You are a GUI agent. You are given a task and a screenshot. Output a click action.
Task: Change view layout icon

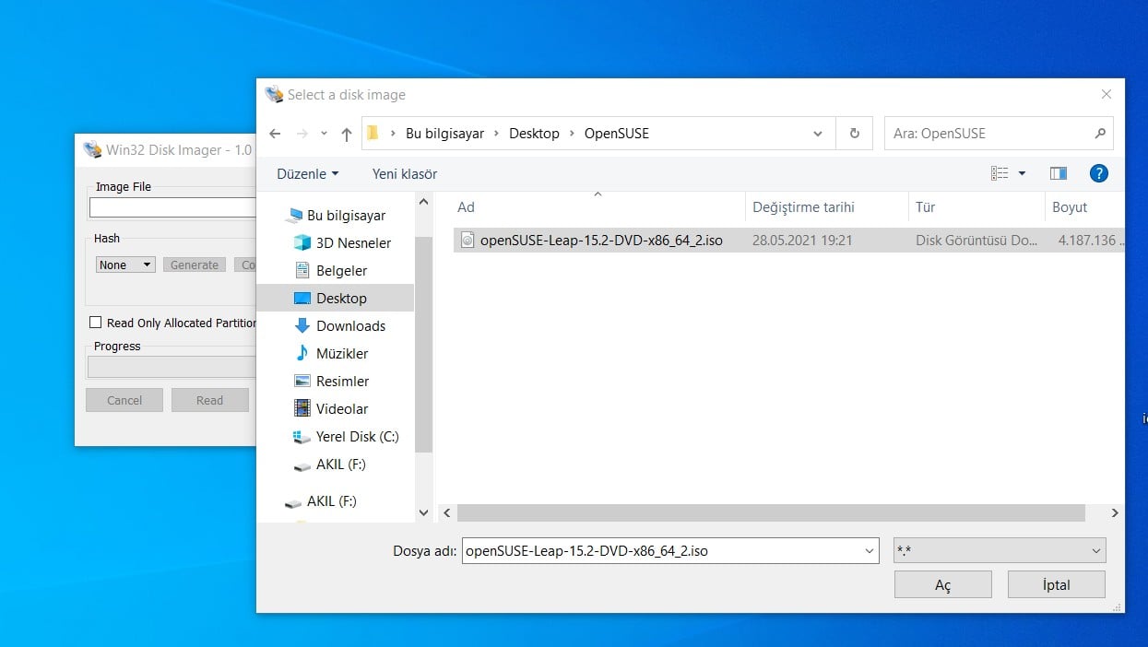coord(1000,173)
